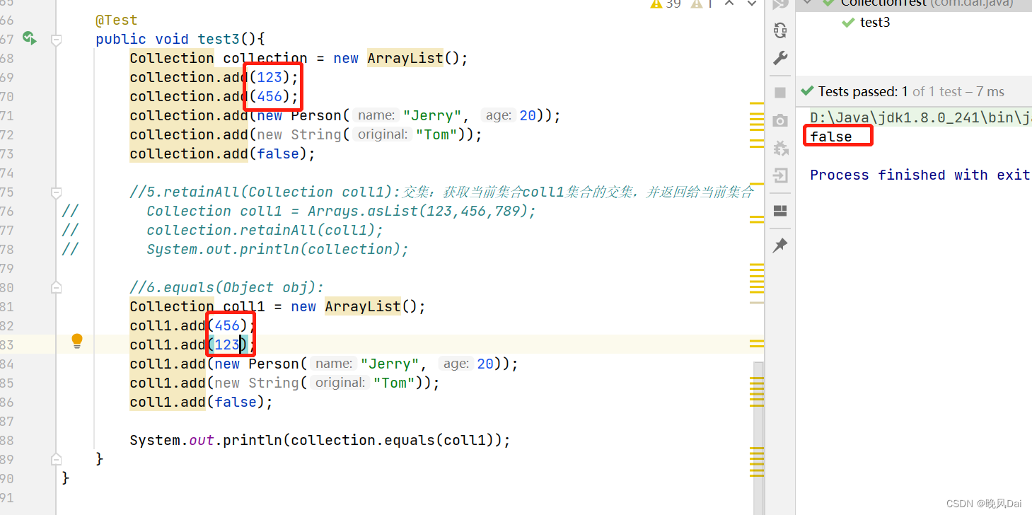This screenshot has height=515, width=1032.
Task: Click the //5.retainAll comment line
Action: tap(441, 192)
